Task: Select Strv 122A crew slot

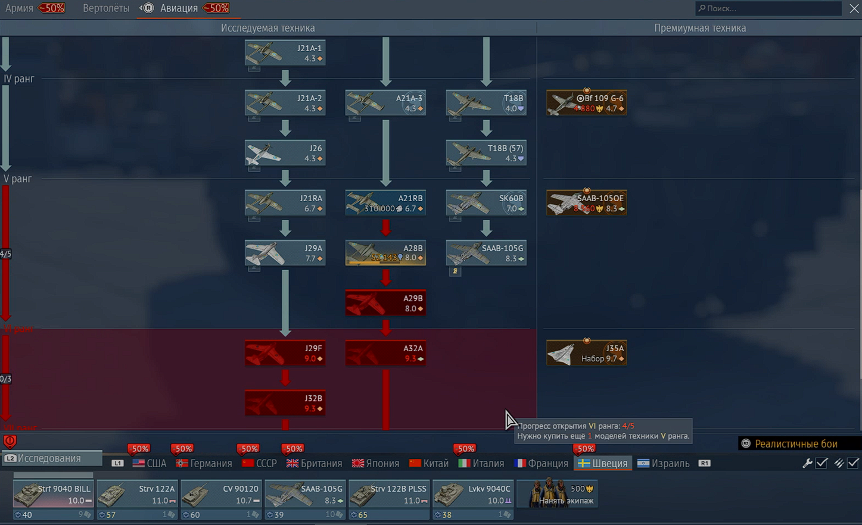Action: tap(137, 494)
